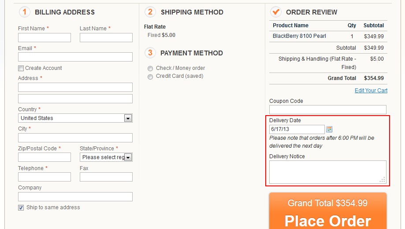
Task: Click into the Delivery Date text field
Action: tap(297, 129)
